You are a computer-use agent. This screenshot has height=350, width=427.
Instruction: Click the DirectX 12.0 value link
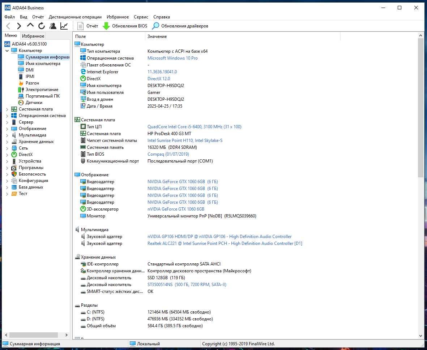pyautogui.click(x=159, y=79)
